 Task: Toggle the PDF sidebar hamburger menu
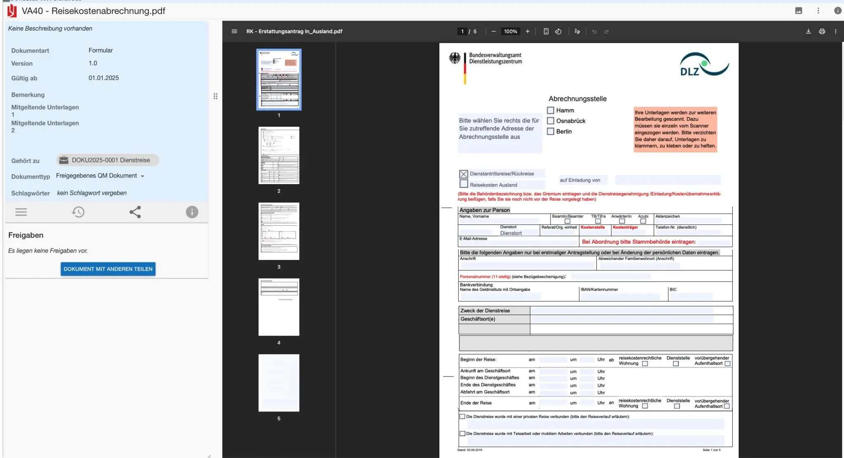[234, 31]
